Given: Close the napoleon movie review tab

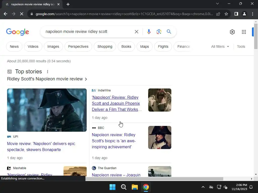Looking at the screenshot, I should 58,4.
